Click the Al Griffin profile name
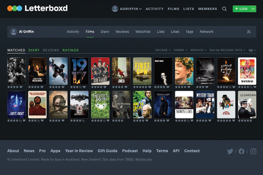 pos(26,31)
